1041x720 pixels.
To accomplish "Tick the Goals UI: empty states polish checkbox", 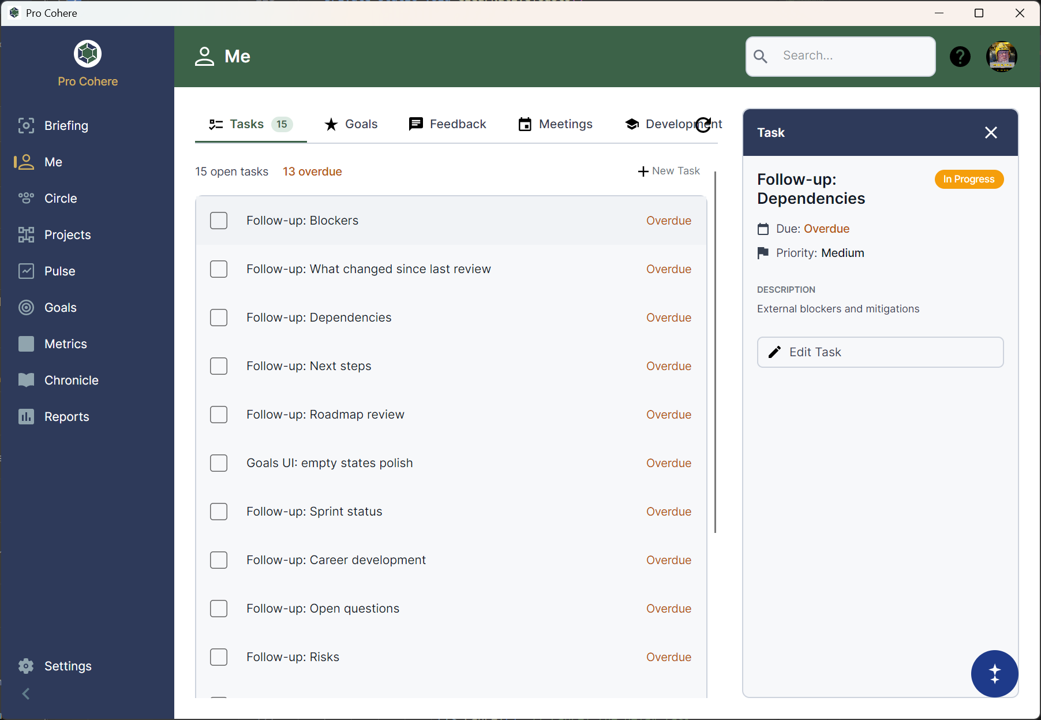I will 219,463.
